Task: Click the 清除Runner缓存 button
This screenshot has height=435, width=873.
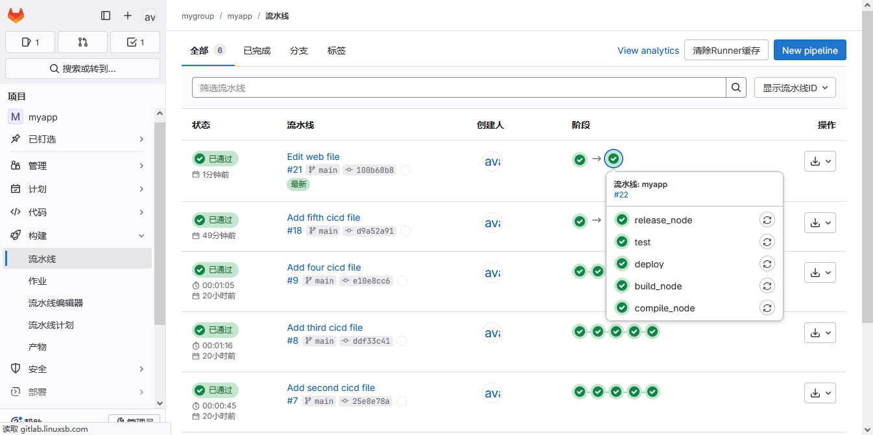Action: (x=726, y=50)
